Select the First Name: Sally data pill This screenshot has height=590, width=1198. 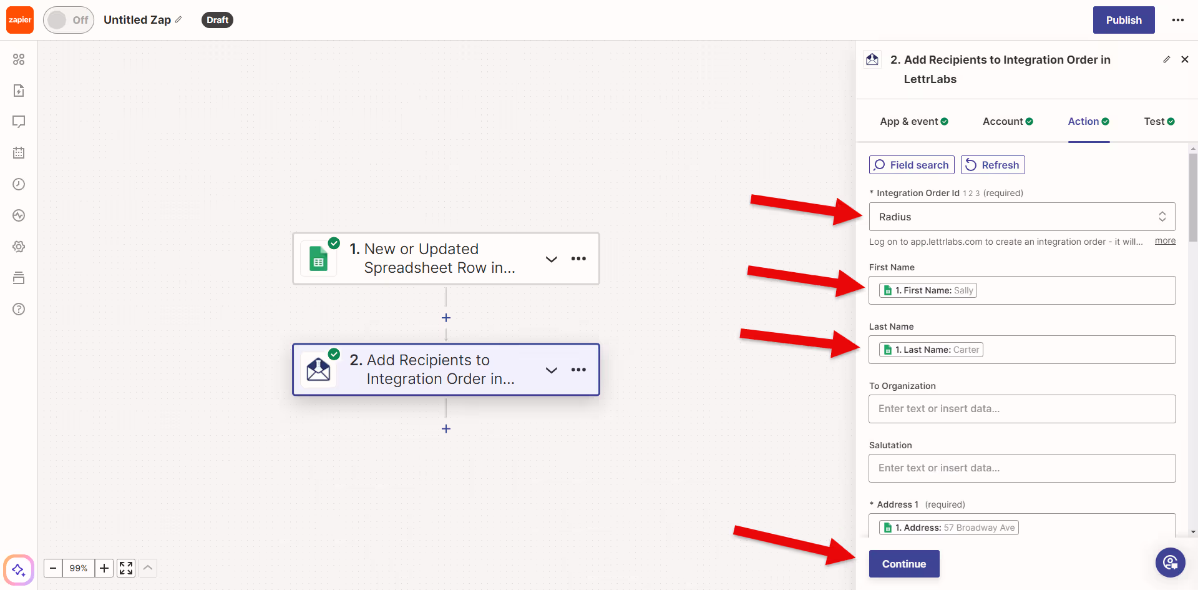(x=928, y=290)
